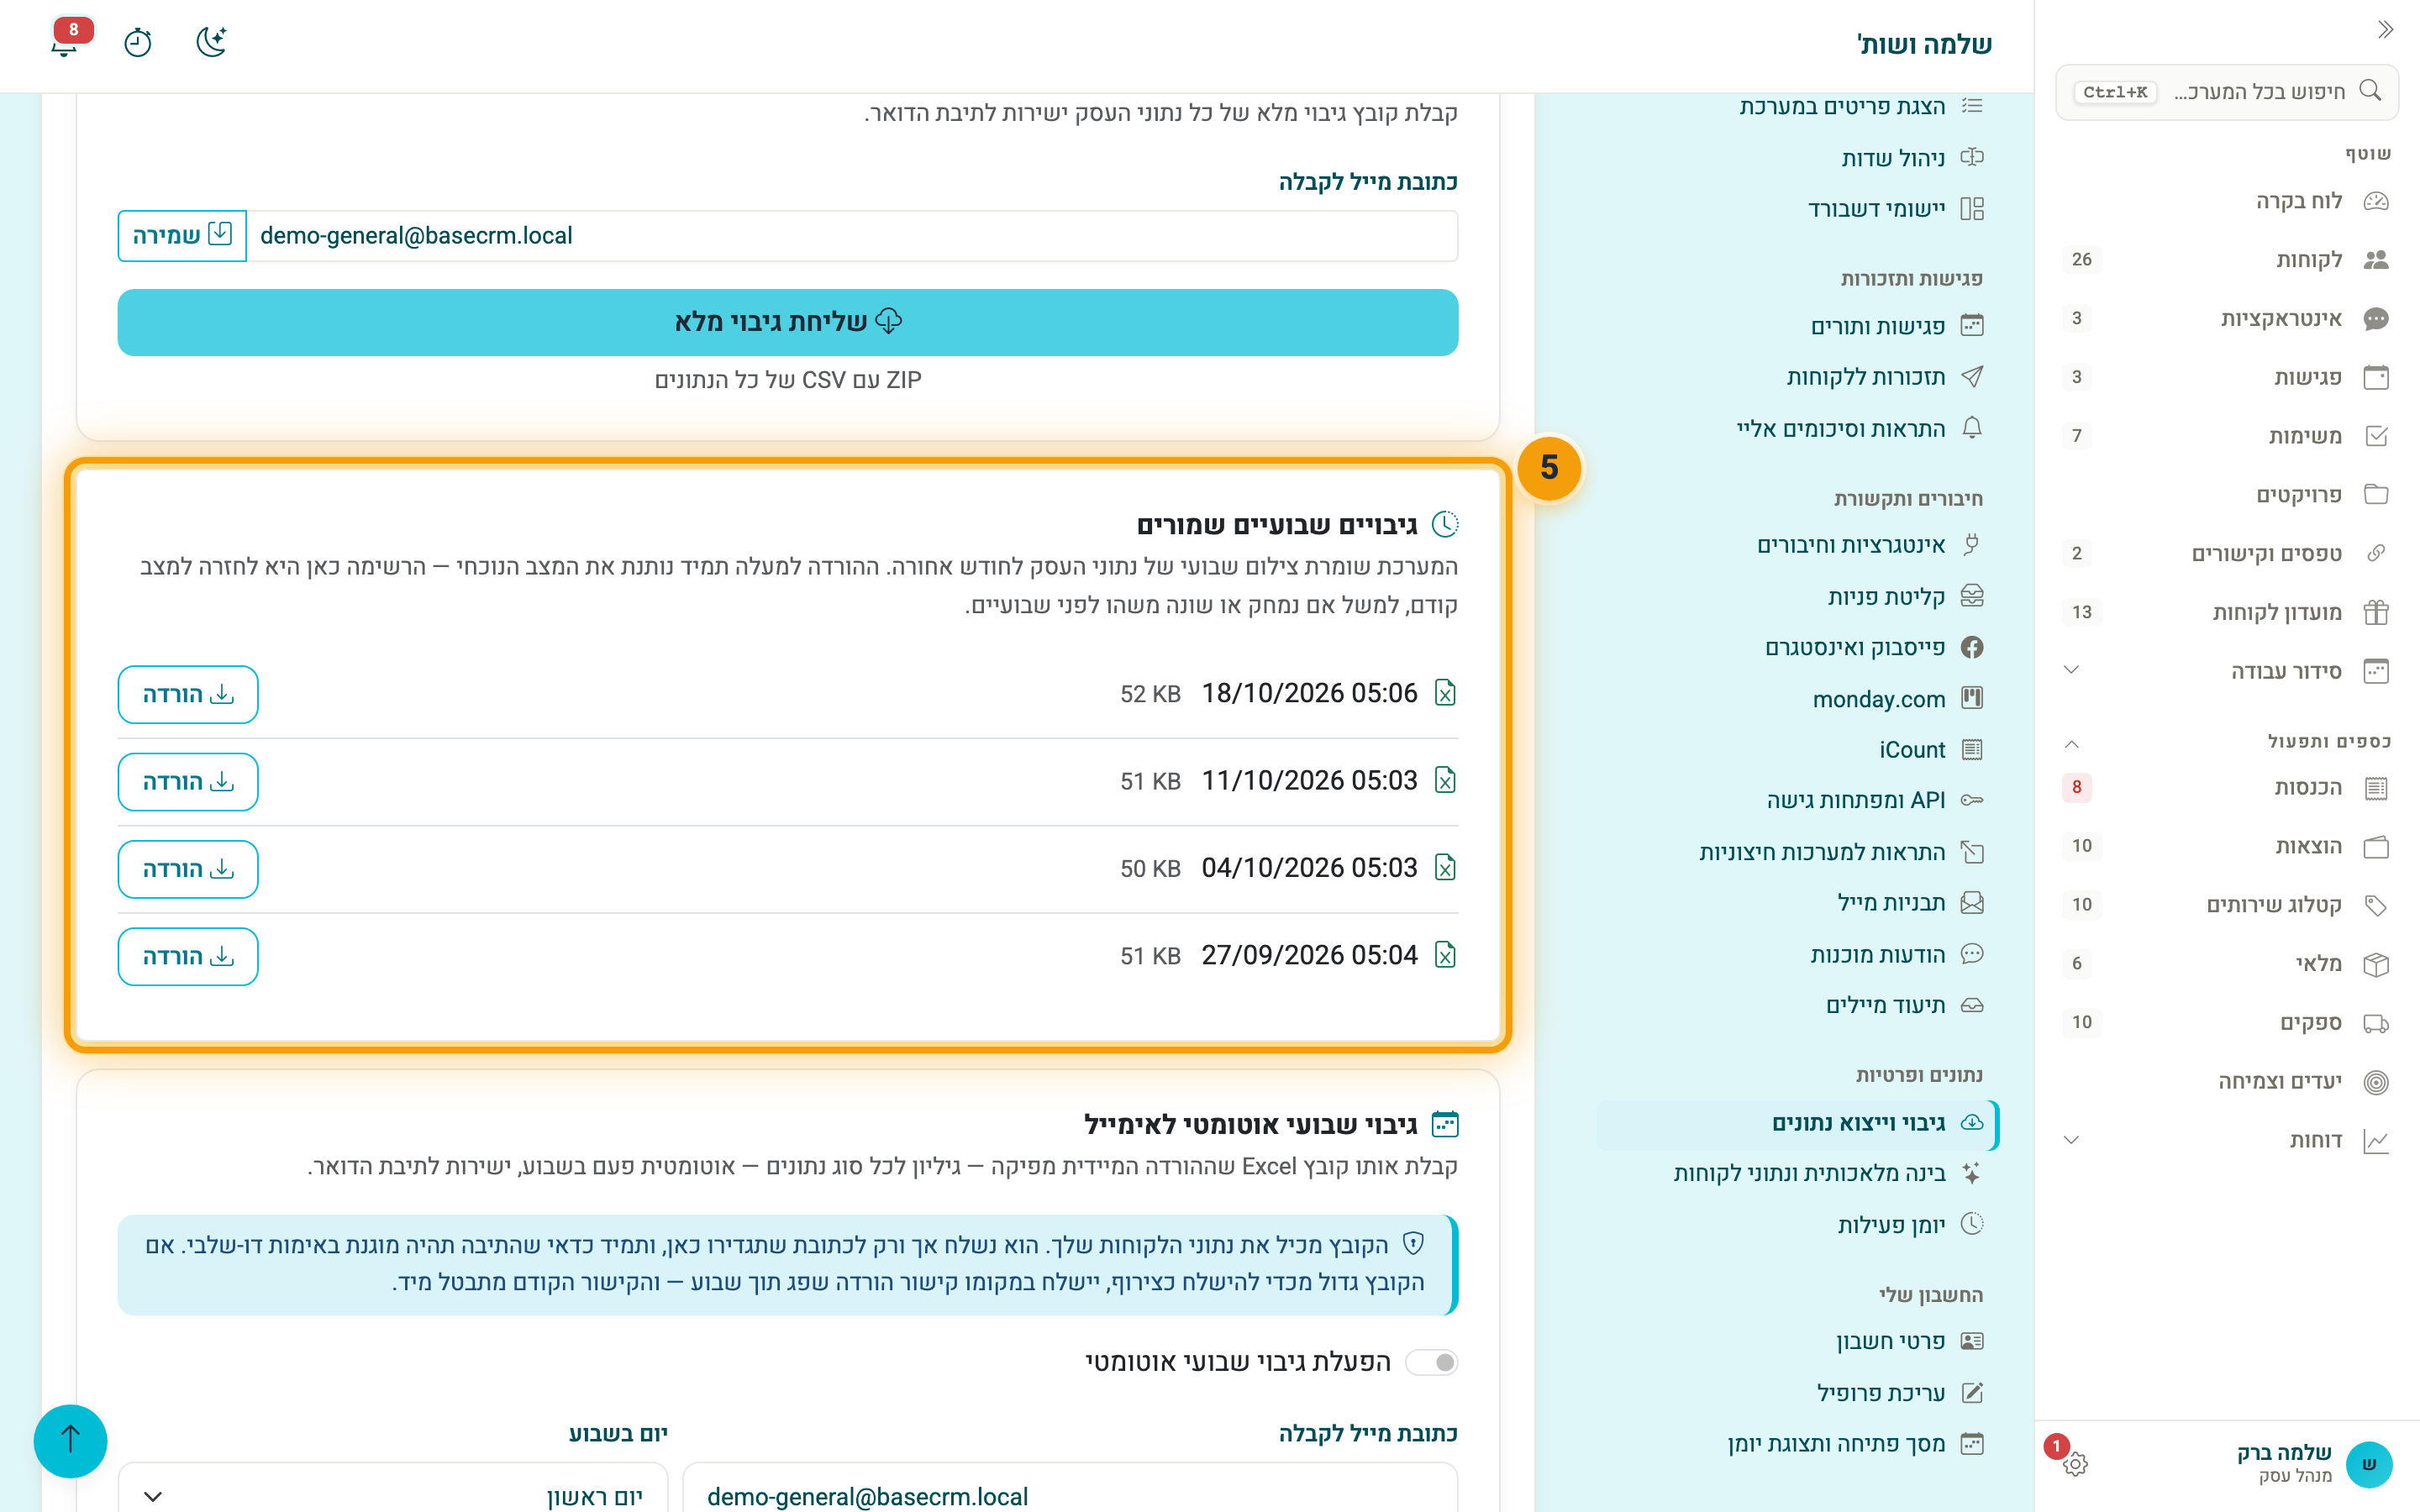Go to הכנסות in the sidebar

(2227, 788)
